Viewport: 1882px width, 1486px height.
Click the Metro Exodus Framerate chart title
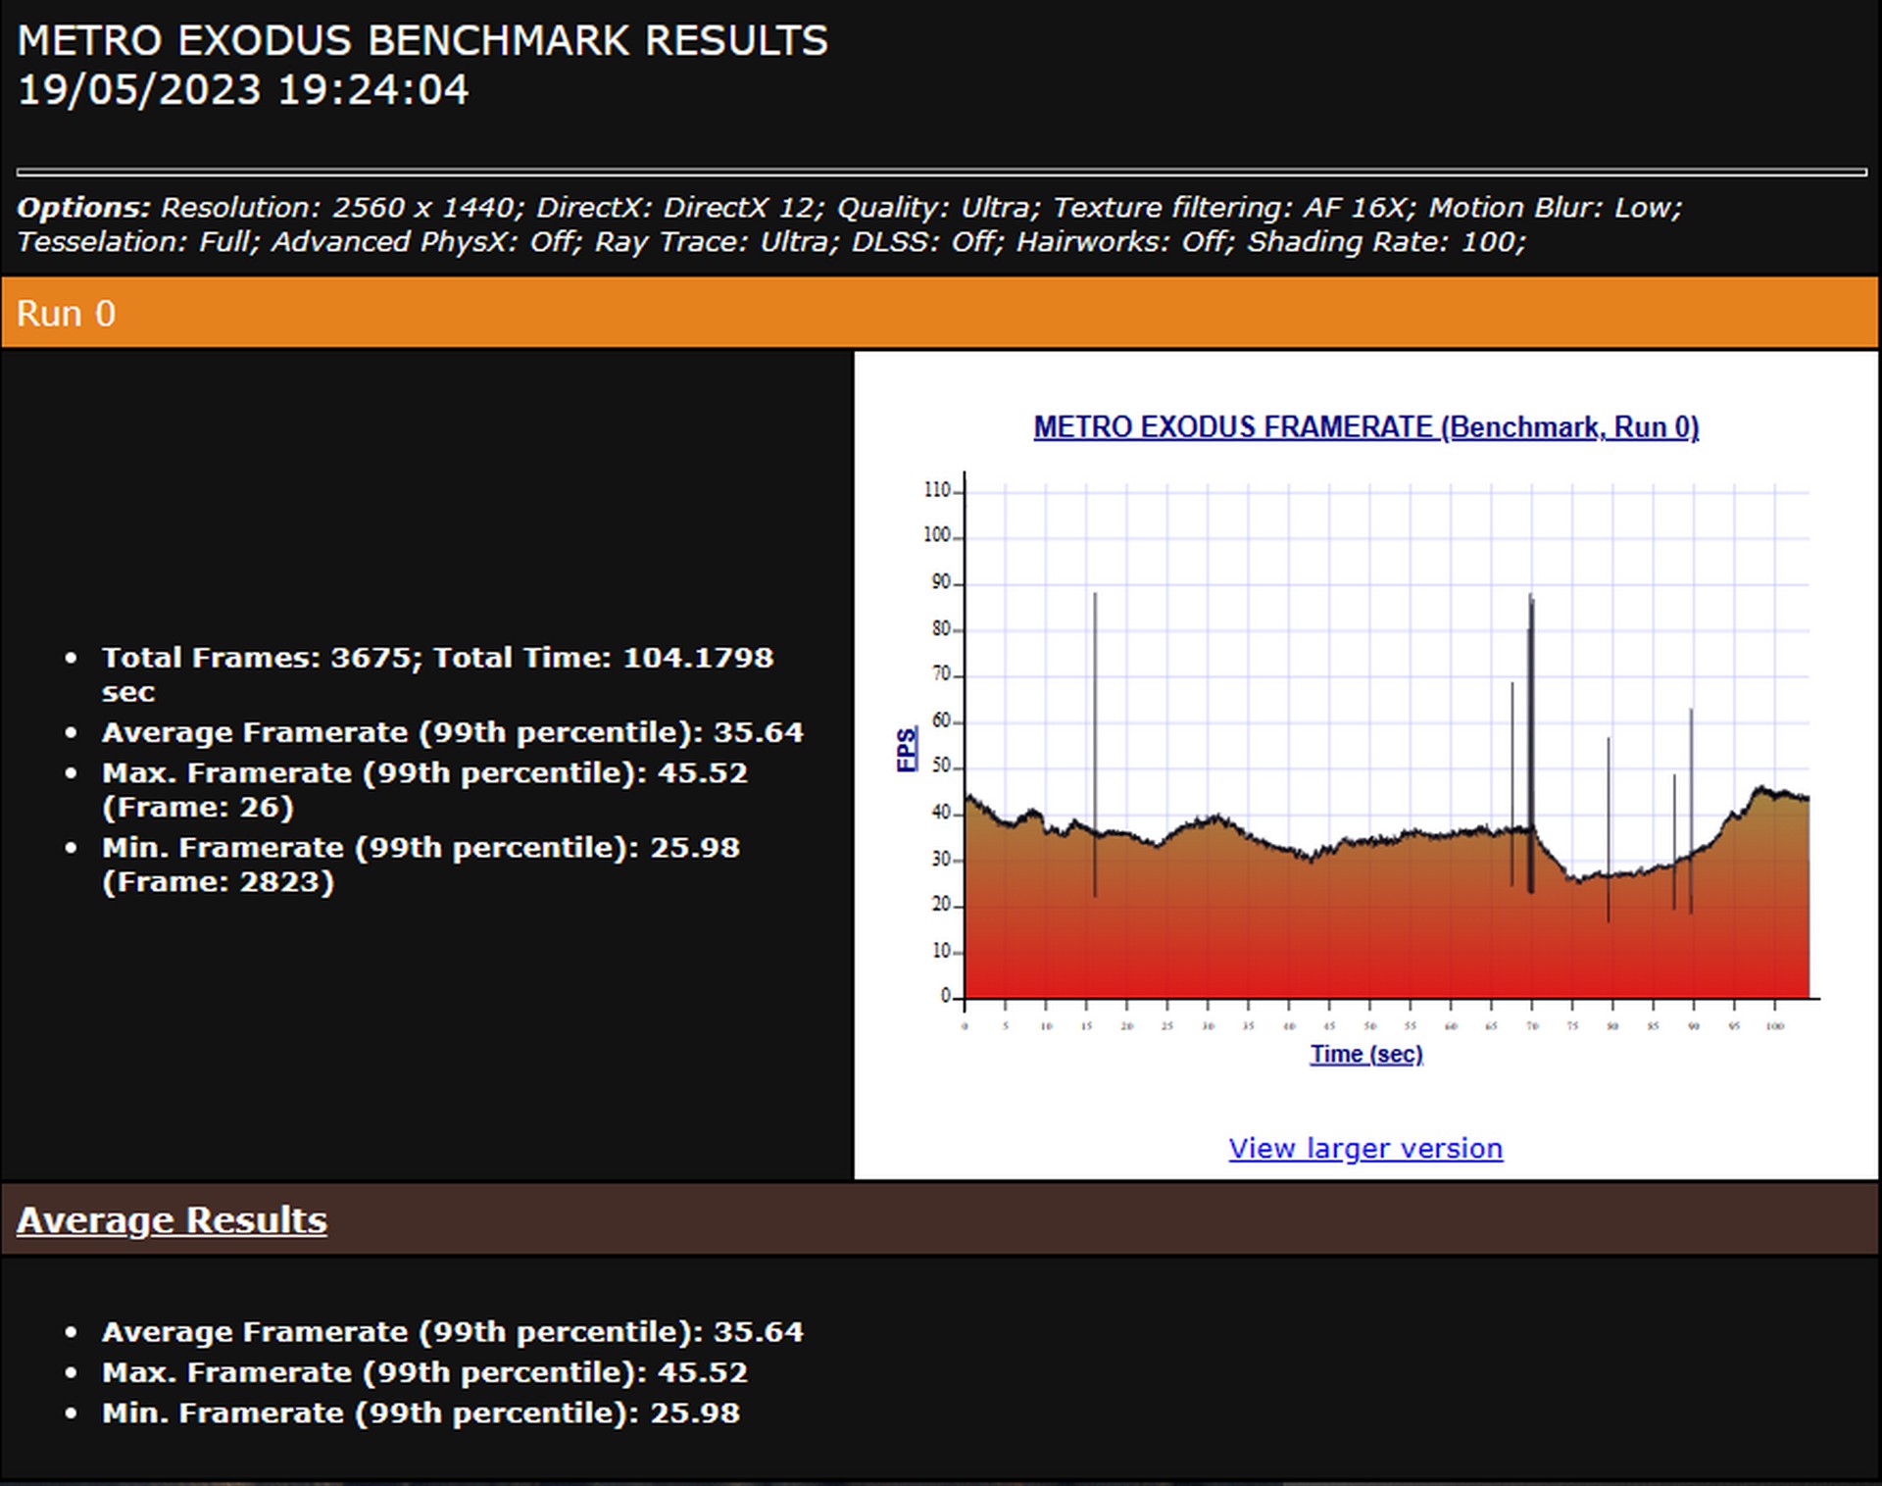coord(1365,427)
